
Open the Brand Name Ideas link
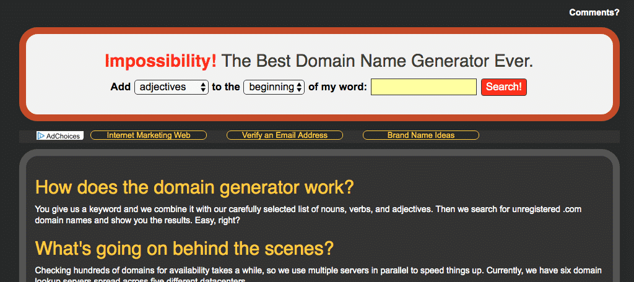pos(421,135)
